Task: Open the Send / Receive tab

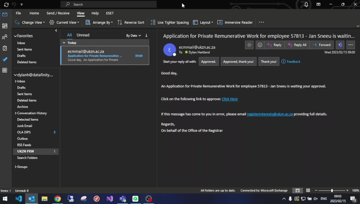Action: tap(58, 13)
